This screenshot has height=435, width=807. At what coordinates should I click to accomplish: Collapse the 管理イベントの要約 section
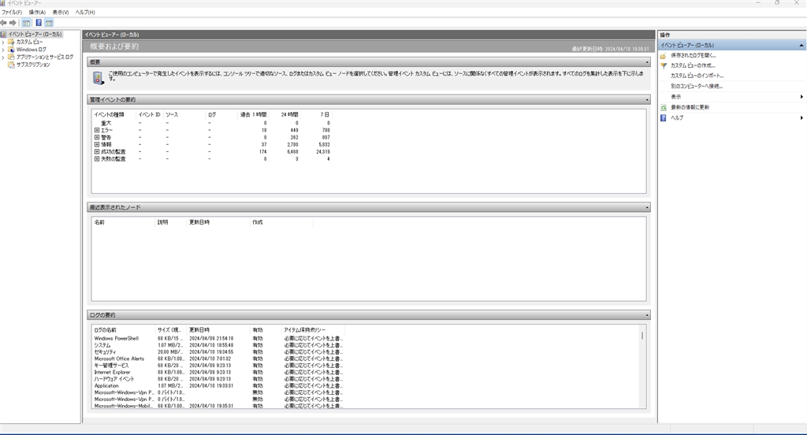647,100
